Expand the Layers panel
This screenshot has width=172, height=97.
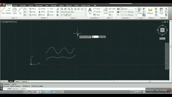73,18
